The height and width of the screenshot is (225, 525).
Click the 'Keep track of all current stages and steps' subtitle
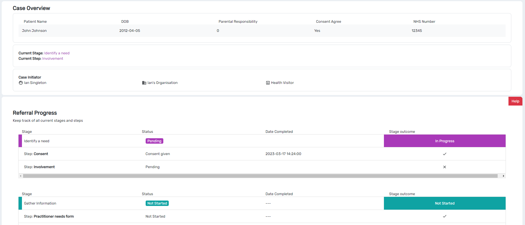tap(48, 121)
